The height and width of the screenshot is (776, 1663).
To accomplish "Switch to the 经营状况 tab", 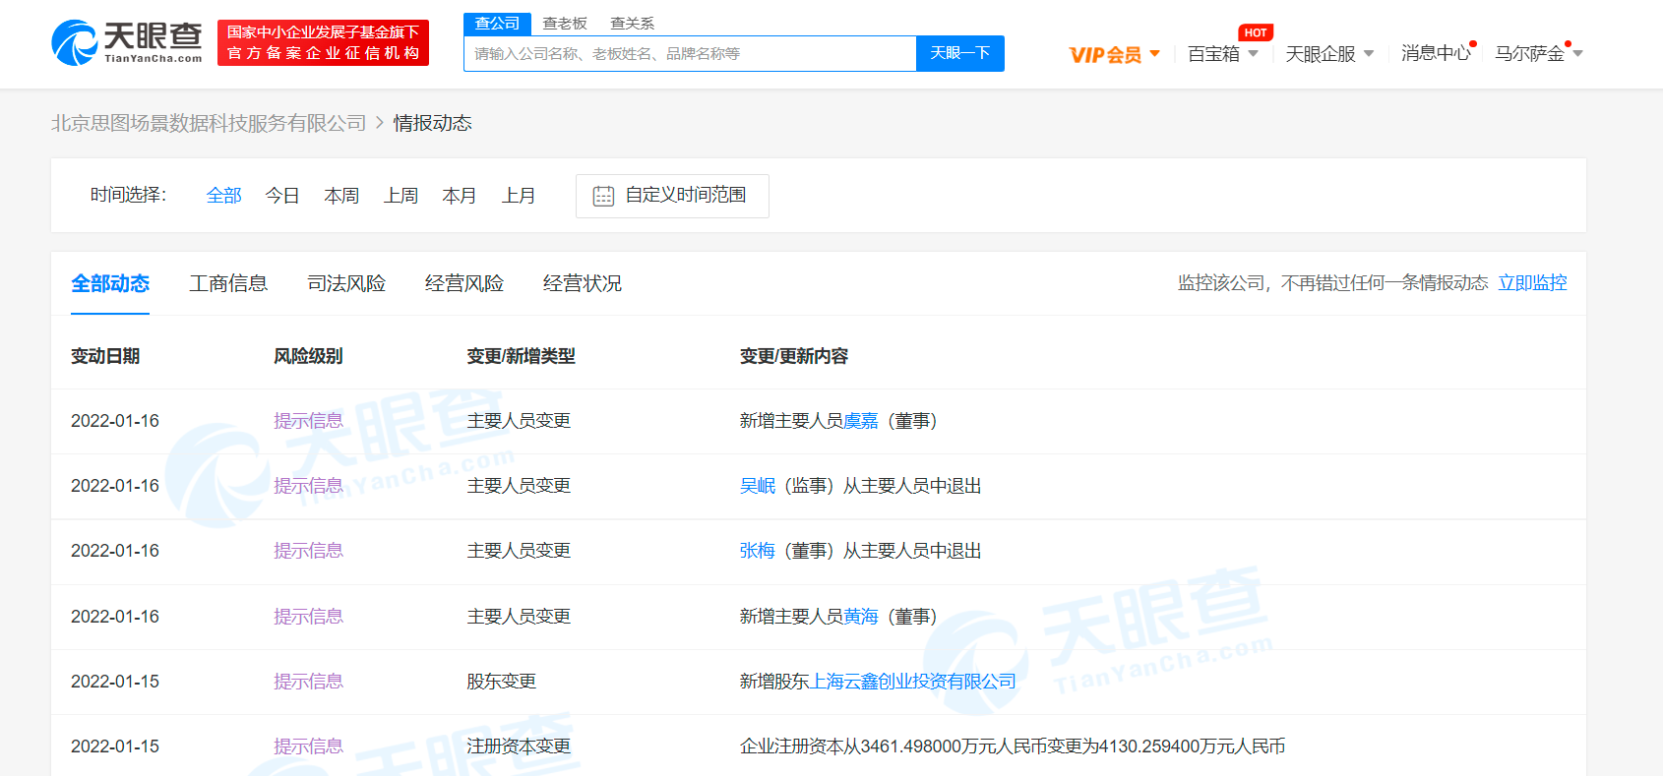I will (583, 283).
